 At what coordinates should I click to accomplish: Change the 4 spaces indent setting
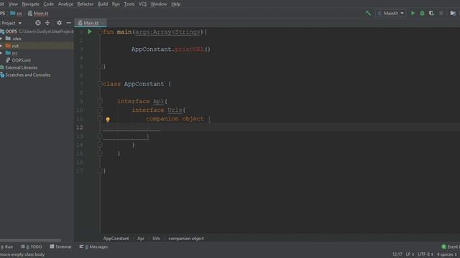point(447,254)
